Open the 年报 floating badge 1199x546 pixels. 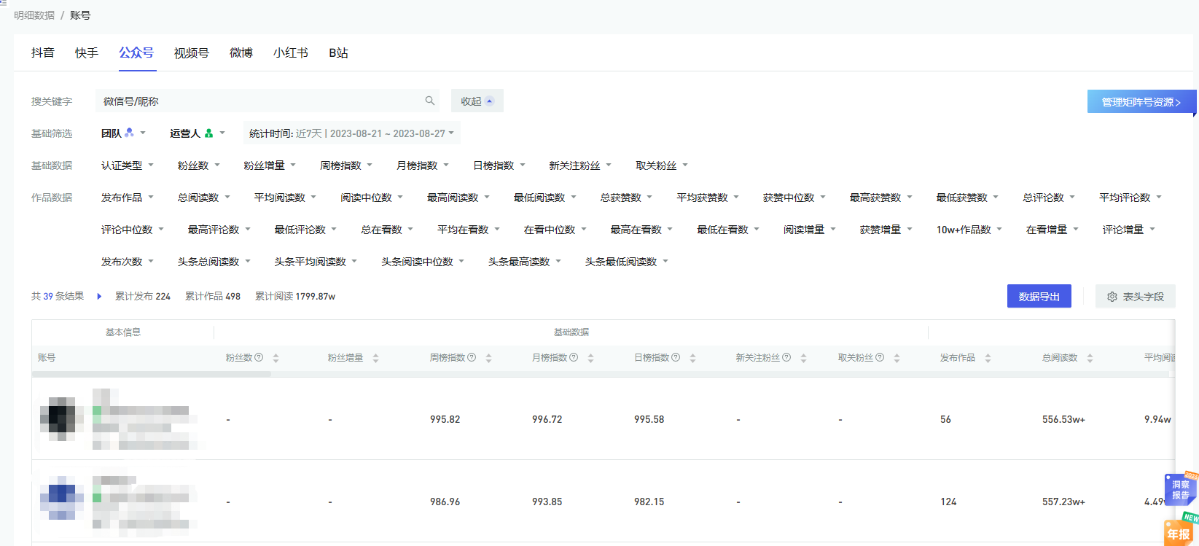click(x=1180, y=531)
